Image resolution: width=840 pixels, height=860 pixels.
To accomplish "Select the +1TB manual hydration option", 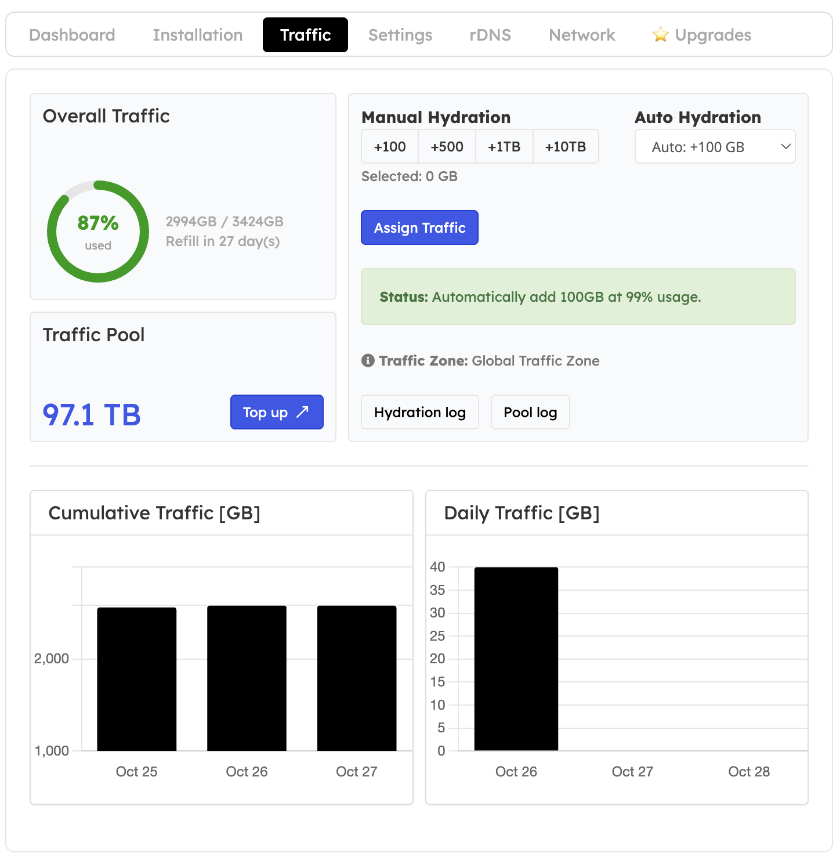I will 504,146.
